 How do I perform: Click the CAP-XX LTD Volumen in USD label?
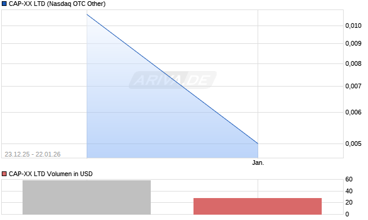pyautogui.click(x=50, y=174)
